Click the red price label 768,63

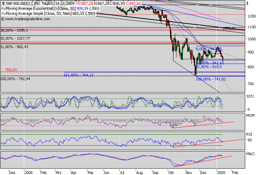click(x=11, y=70)
